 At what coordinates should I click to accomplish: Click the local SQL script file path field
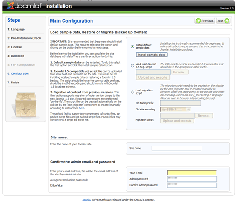pos(153,72)
